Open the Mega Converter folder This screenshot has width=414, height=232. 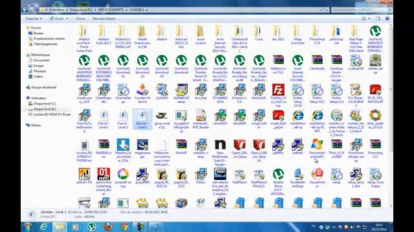click(x=298, y=32)
